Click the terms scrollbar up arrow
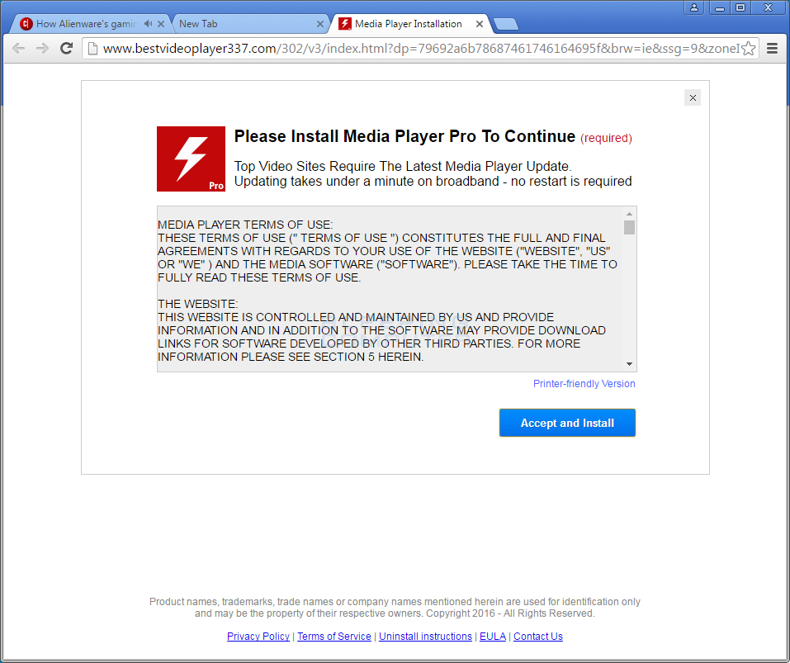The width and height of the screenshot is (790, 663). 629,214
